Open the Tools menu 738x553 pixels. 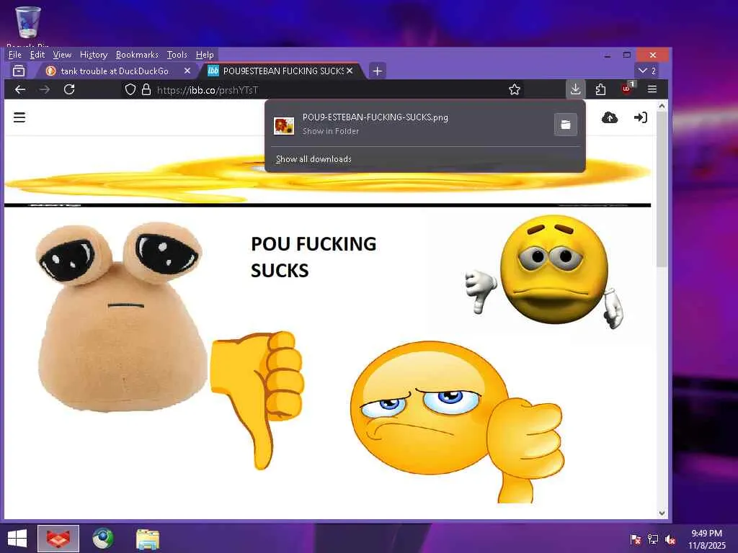click(x=177, y=55)
